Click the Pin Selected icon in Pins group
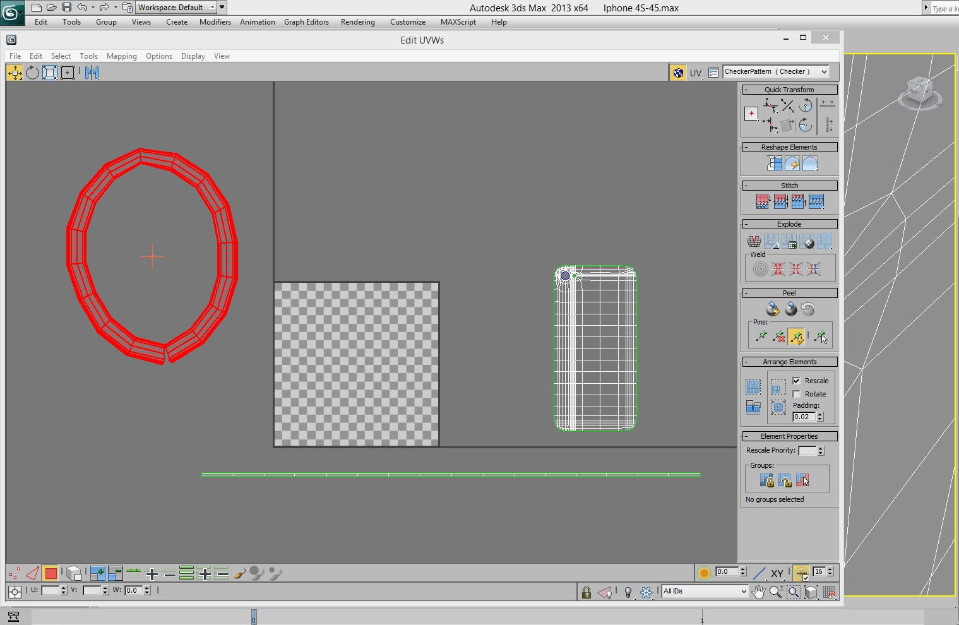 761,336
